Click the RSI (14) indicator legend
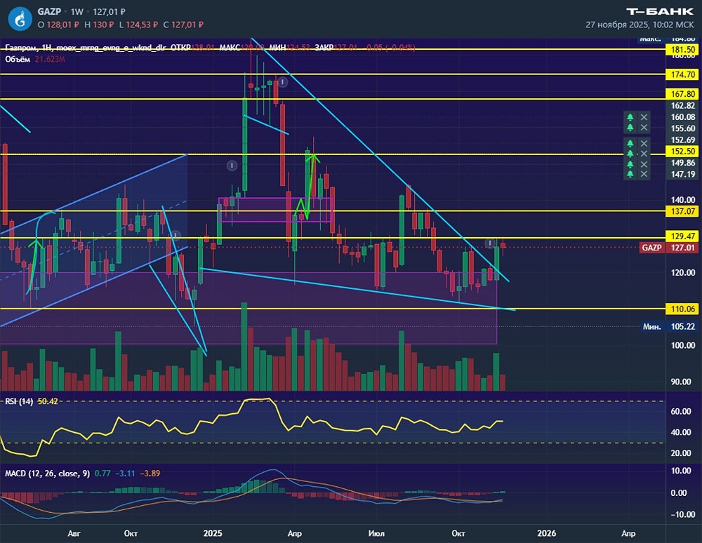This screenshot has width=702, height=543. pos(19,401)
